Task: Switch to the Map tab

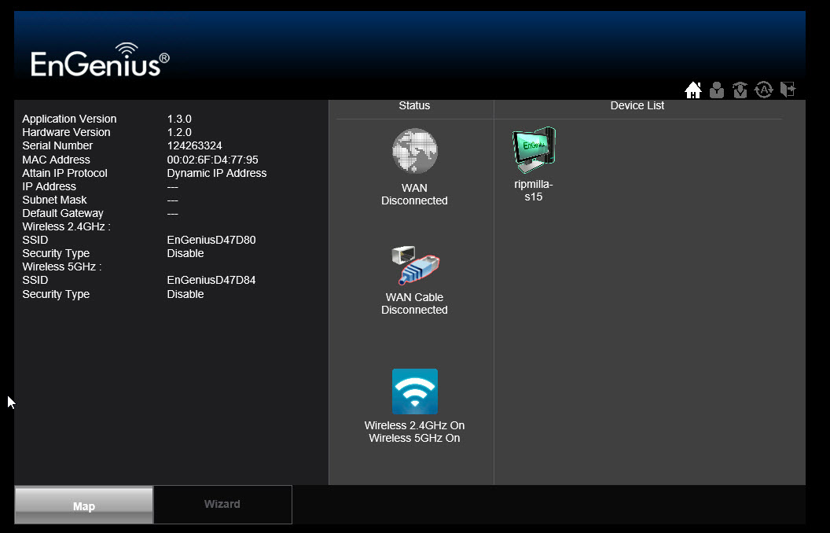Action: pyautogui.click(x=83, y=505)
